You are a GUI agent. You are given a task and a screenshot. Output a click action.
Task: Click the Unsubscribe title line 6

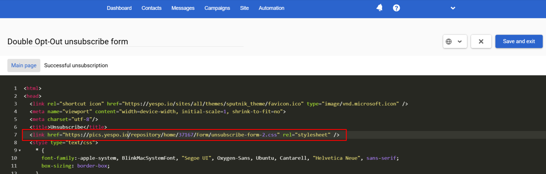click(x=68, y=127)
